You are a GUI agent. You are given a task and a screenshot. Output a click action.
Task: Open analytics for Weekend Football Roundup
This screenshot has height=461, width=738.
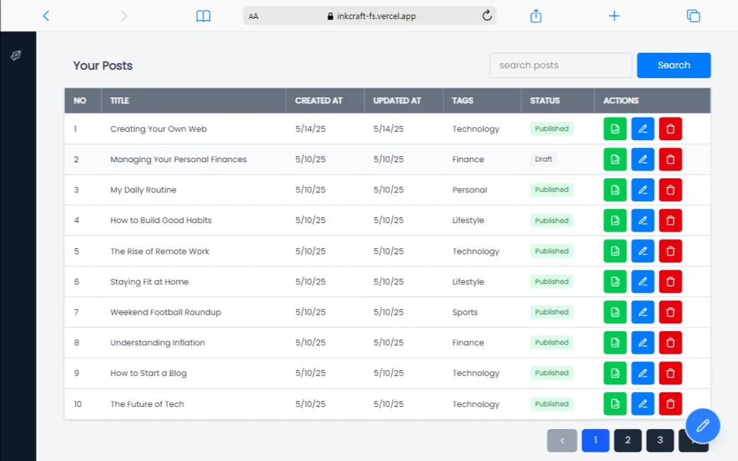point(615,312)
